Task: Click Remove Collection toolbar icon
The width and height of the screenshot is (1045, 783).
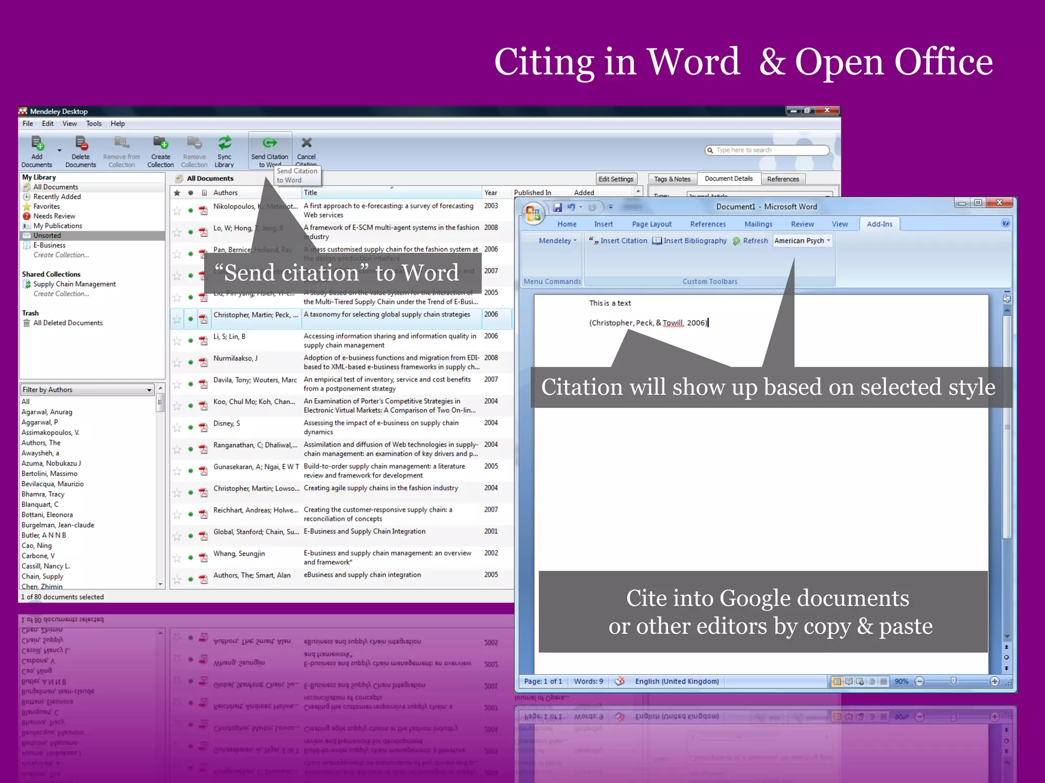Action: click(x=194, y=143)
